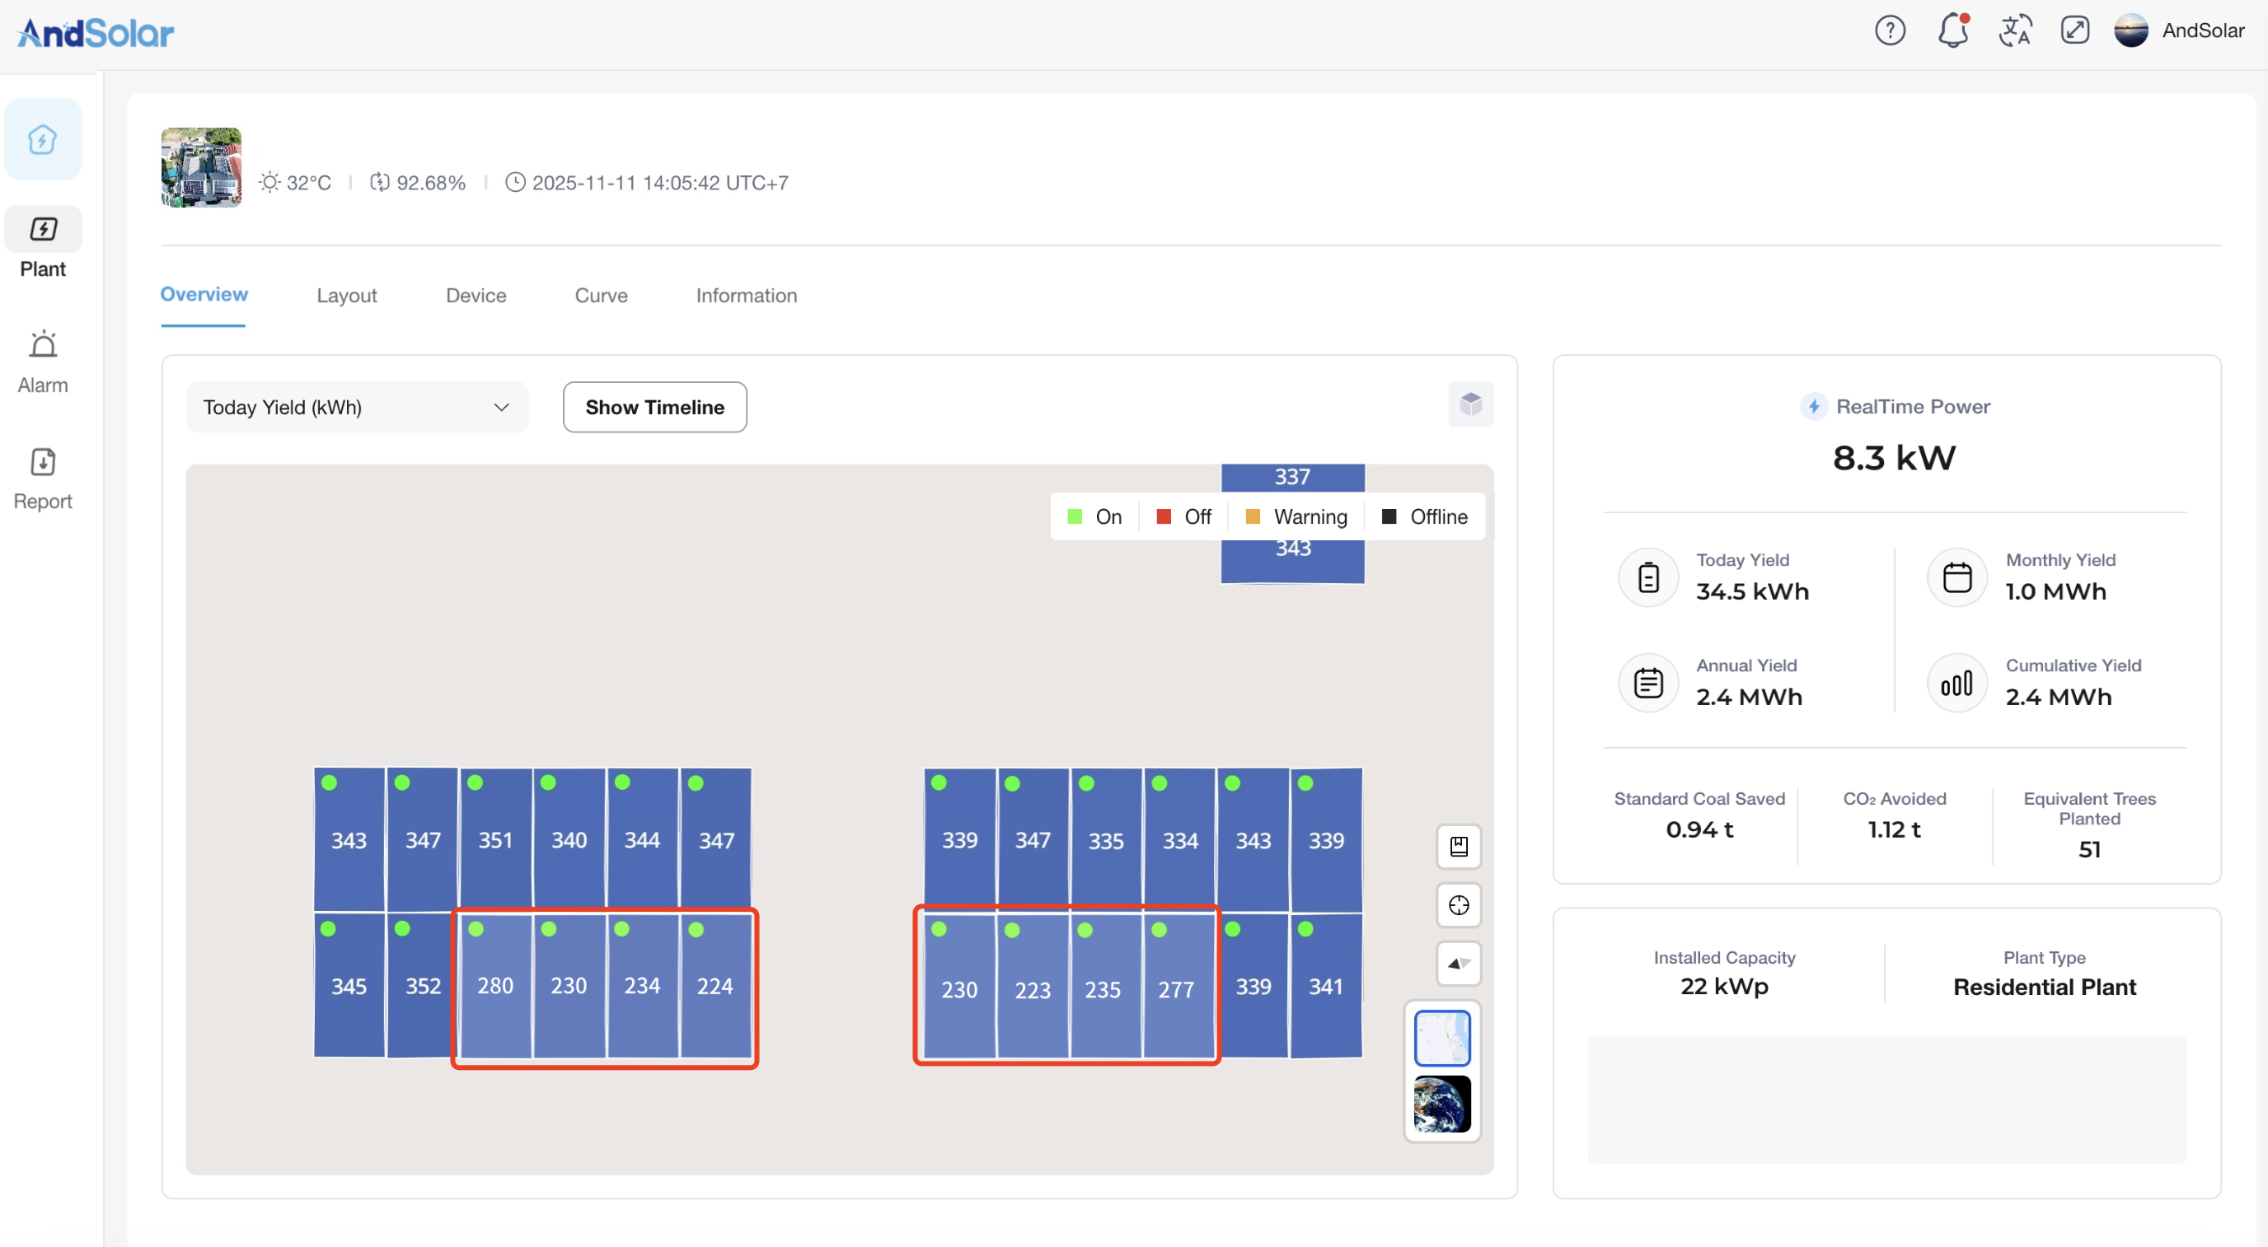Click the fullscreen expand icon

(2074, 30)
